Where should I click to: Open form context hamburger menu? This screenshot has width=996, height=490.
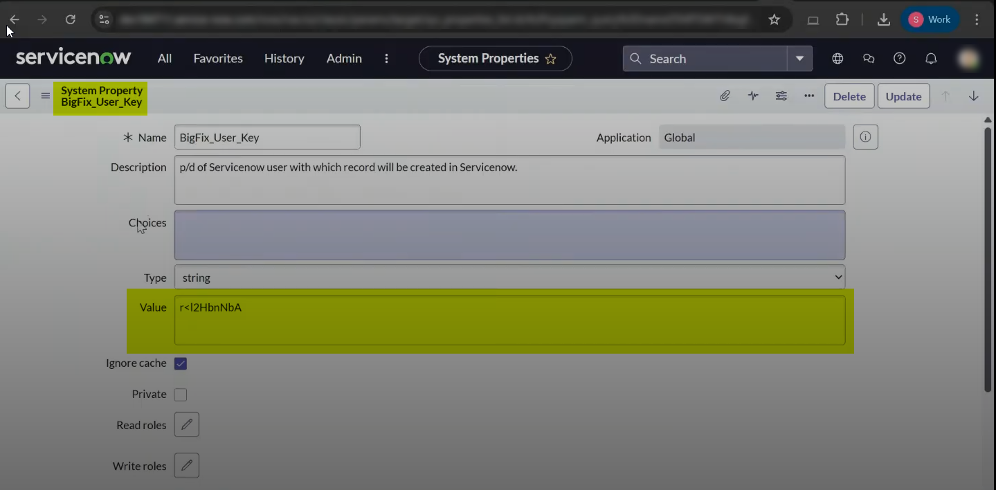(46, 96)
